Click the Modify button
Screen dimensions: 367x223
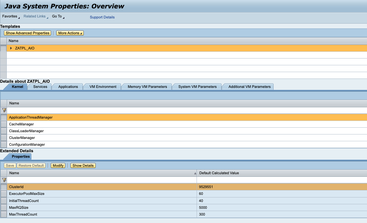(x=58, y=165)
